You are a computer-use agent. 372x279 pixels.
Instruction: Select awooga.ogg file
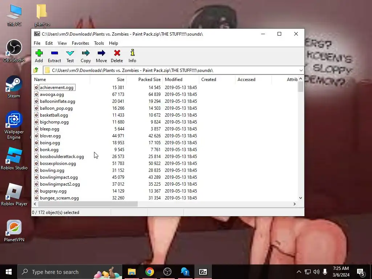click(x=52, y=94)
